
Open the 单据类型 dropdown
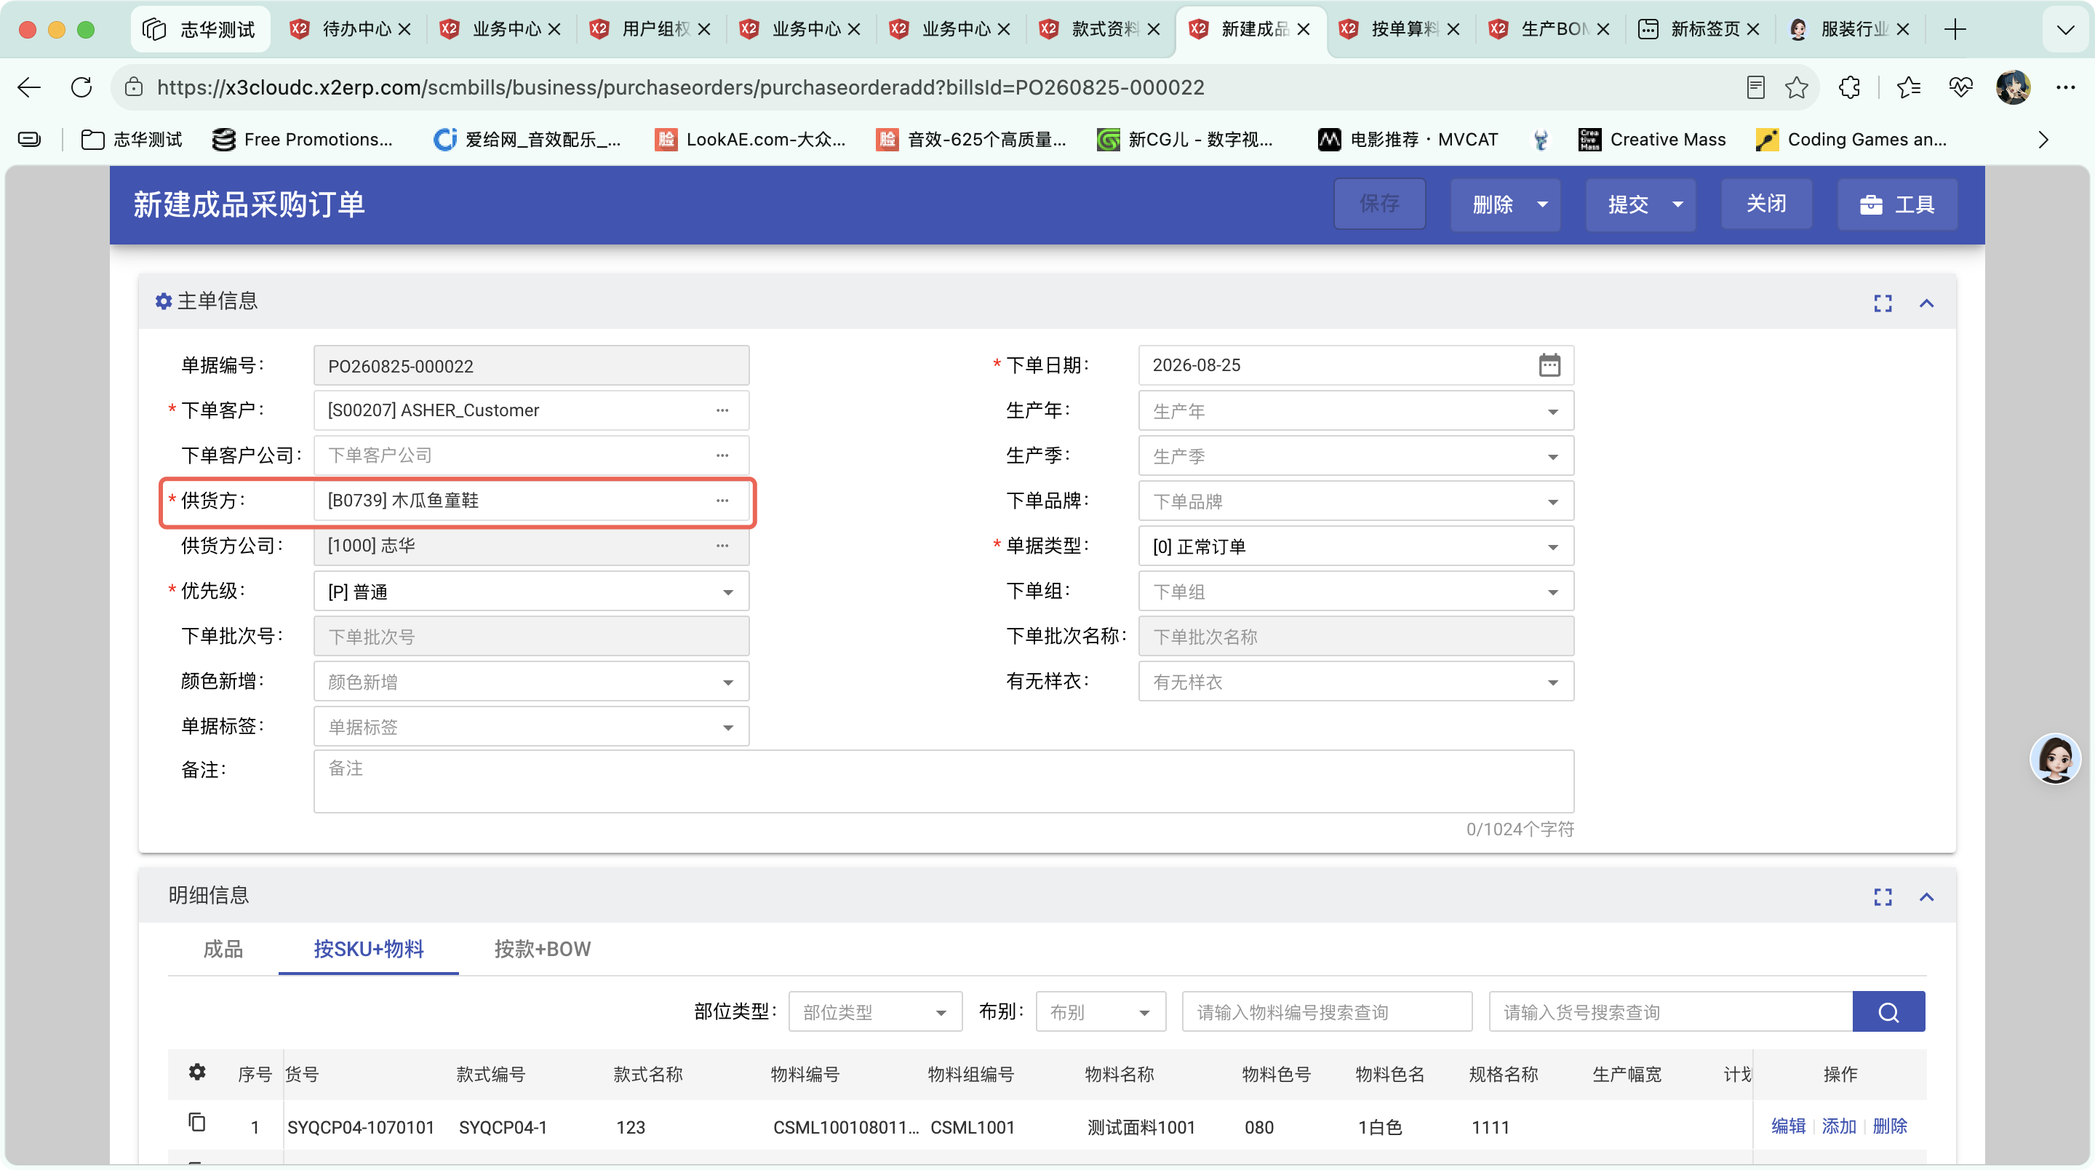click(x=1356, y=546)
